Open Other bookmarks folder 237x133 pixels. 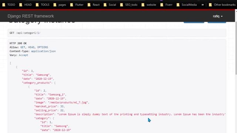point(222,5)
